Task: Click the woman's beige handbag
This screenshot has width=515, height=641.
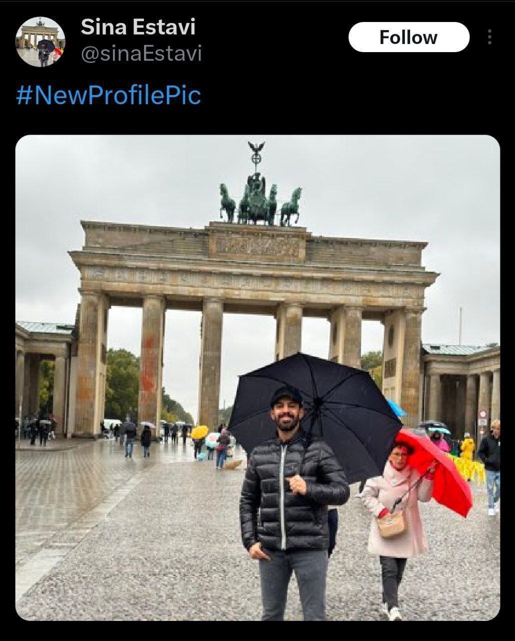Action: (392, 524)
